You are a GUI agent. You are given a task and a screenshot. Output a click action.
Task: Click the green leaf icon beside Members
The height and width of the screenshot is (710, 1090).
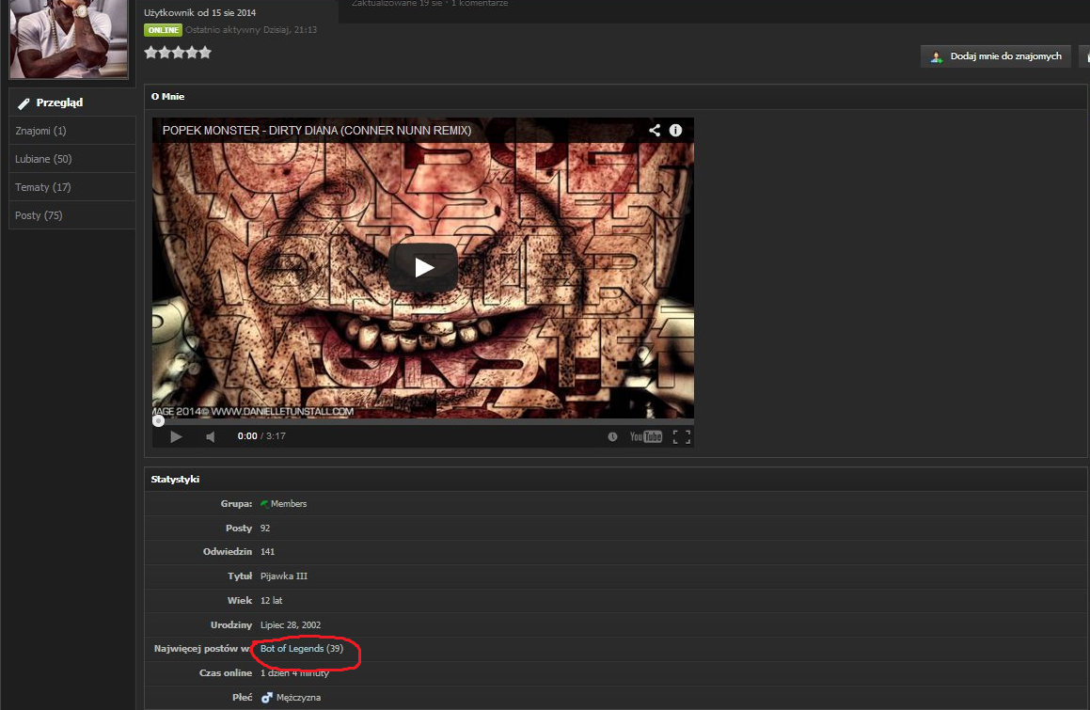(264, 503)
